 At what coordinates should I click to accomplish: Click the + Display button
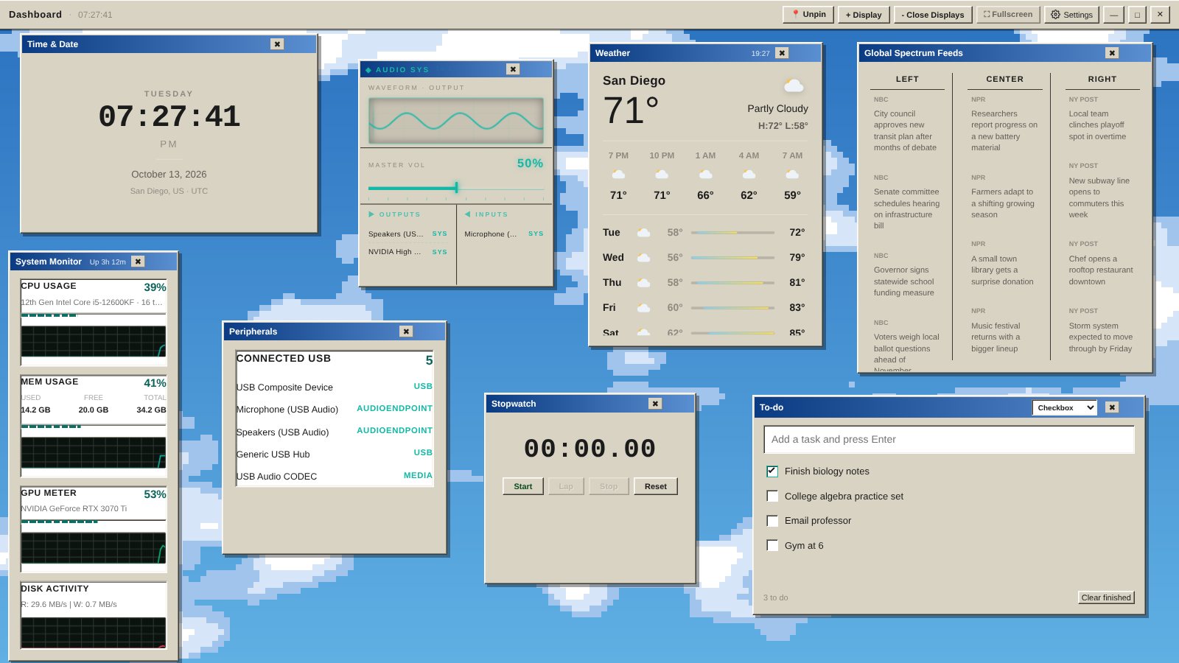864,15
